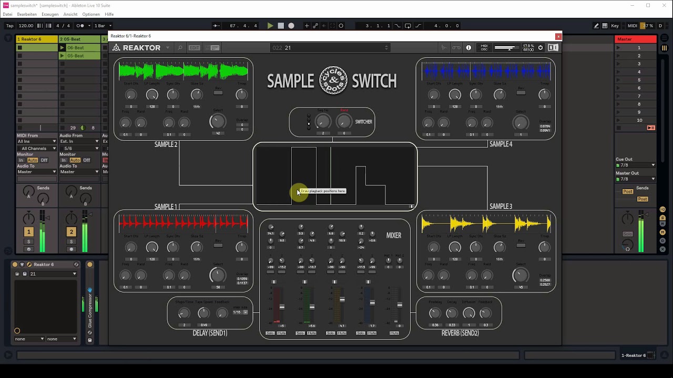This screenshot has height=378, width=673.
Task: Click Reaktor audio engine power icon
Action: (540, 48)
